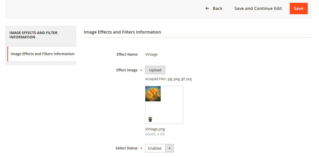Image resolution: width=319 pixels, height=157 pixels.
Task: Choose Save and Continue Edit
Action: [x=258, y=9]
